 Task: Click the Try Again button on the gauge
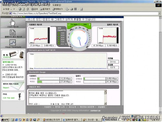pos(73,25)
